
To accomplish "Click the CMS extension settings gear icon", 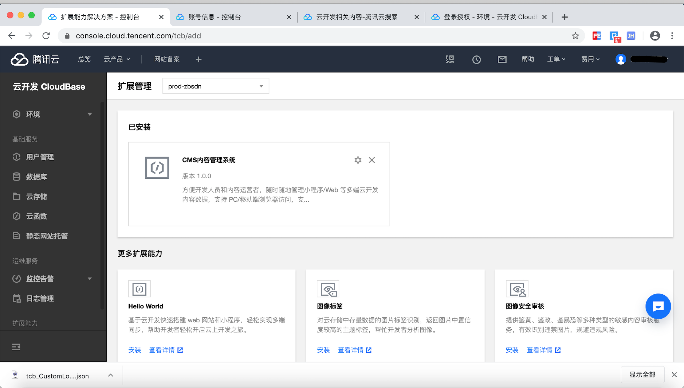I will tap(358, 160).
